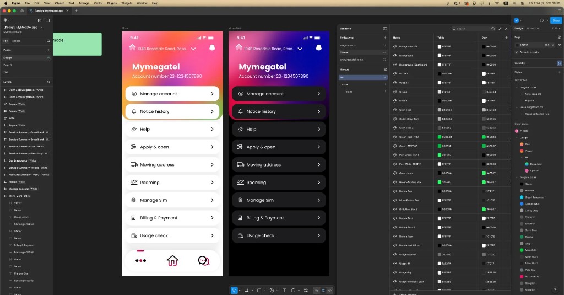The width and height of the screenshot is (564, 295).
Task: Expand the Variables window to full size
Action: tap(500, 29)
